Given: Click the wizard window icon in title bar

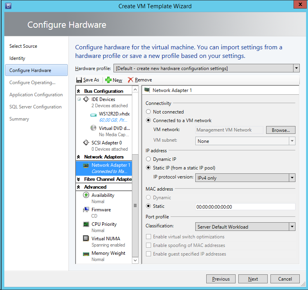Looking at the screenshot, I should (x=8, y=6).
